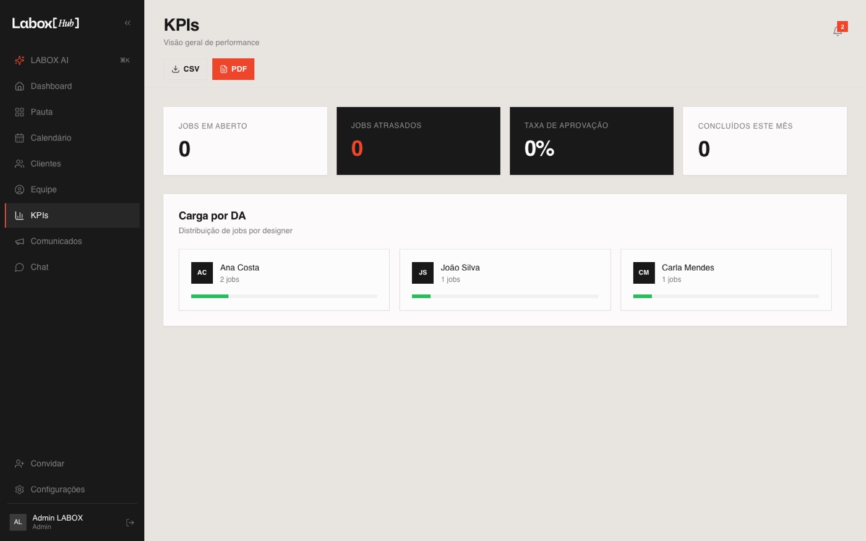Select the Clientes menu item

pyautogui.click(x=72, y=164)
